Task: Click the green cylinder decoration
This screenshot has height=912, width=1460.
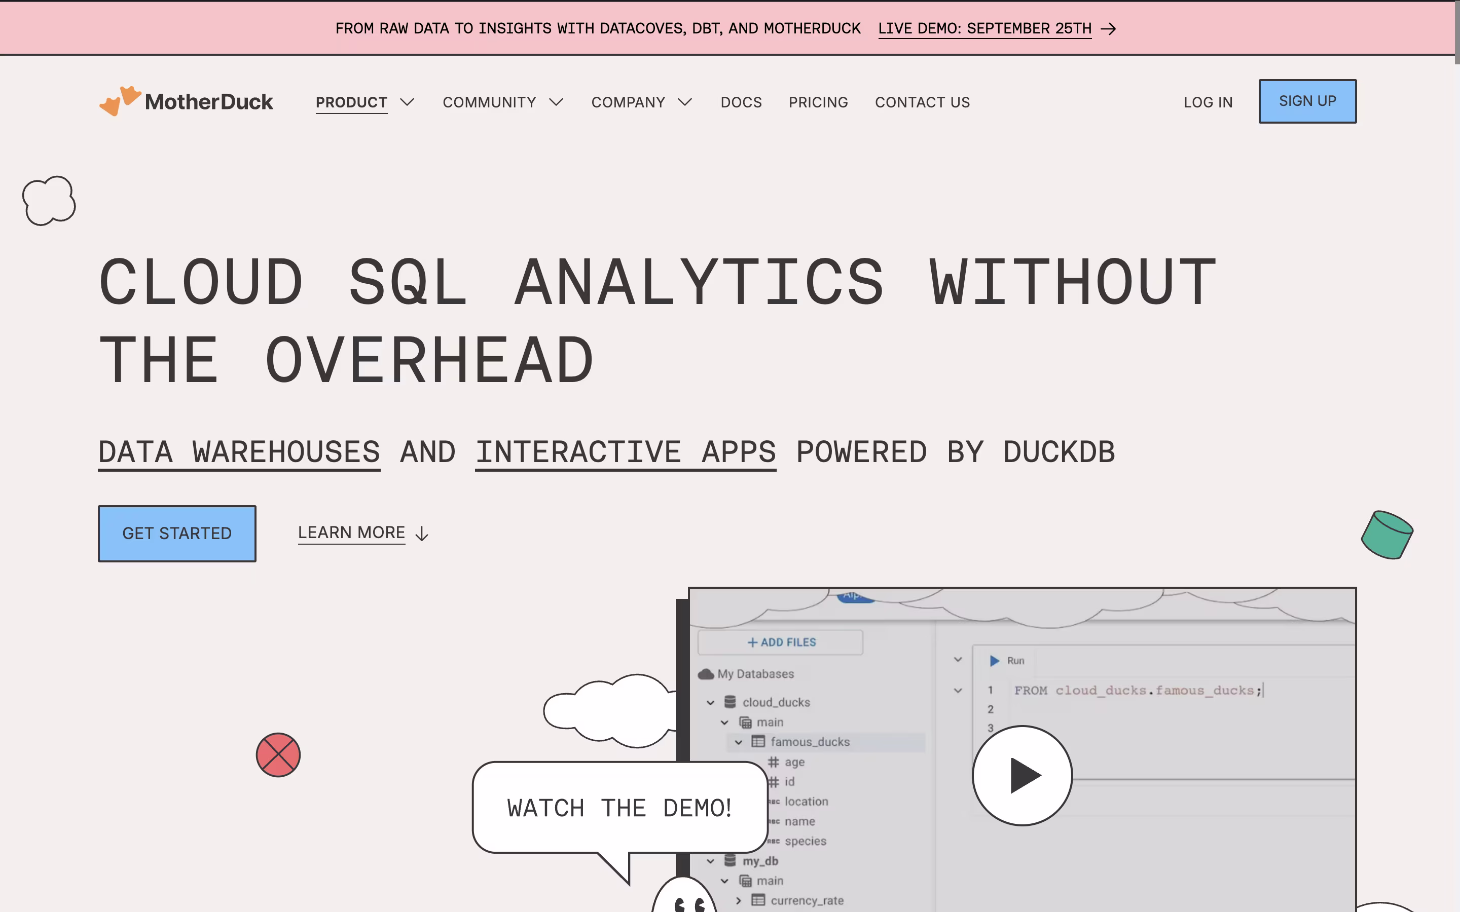Action: coord(1387,535)
